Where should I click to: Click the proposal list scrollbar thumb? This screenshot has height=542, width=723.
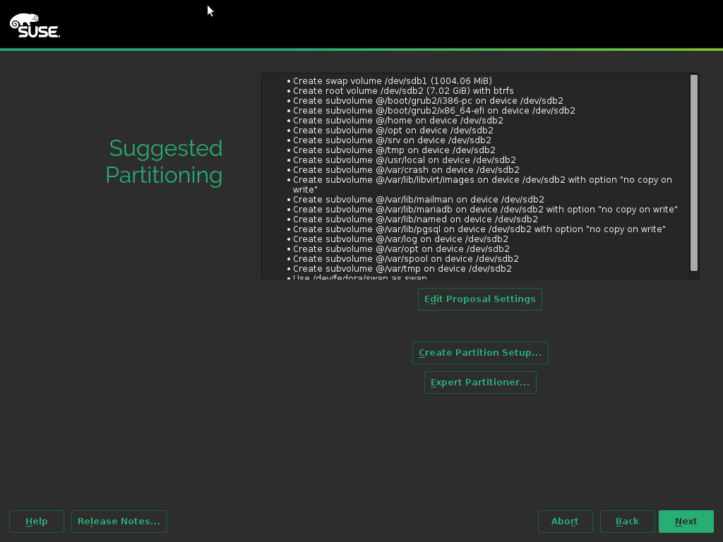[694, 173]
